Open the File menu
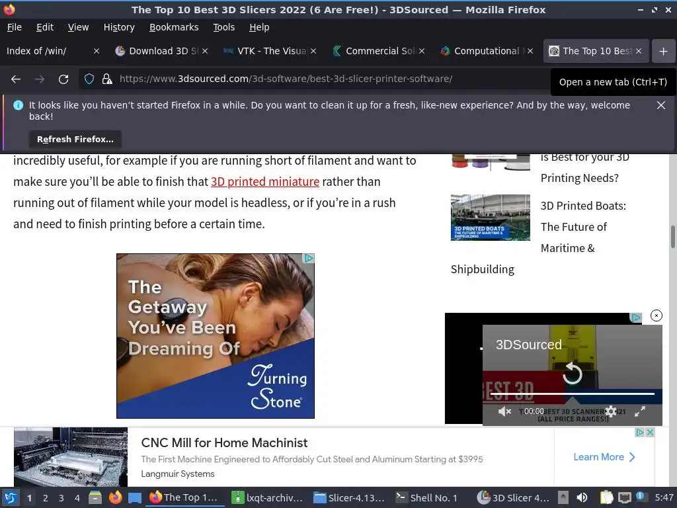 pos(15,27)
